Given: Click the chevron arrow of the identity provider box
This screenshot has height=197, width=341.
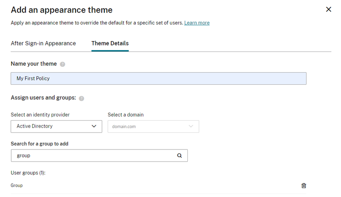Looking at the screenshot, I should coord(95,126).
